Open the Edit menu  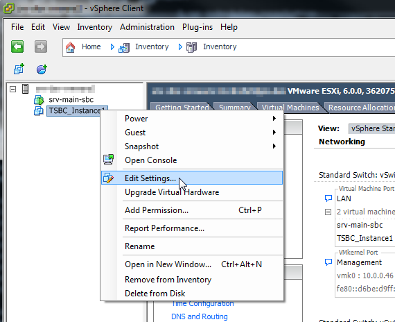[x=38, y=27]
